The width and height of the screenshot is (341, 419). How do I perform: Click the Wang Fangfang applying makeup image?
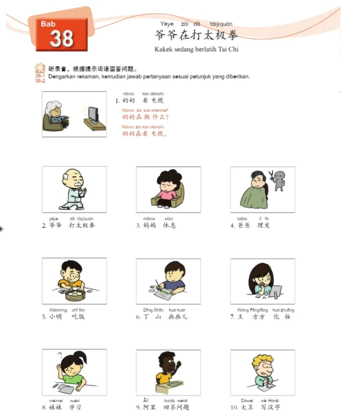pyautogui.click(x=263, y=281)
